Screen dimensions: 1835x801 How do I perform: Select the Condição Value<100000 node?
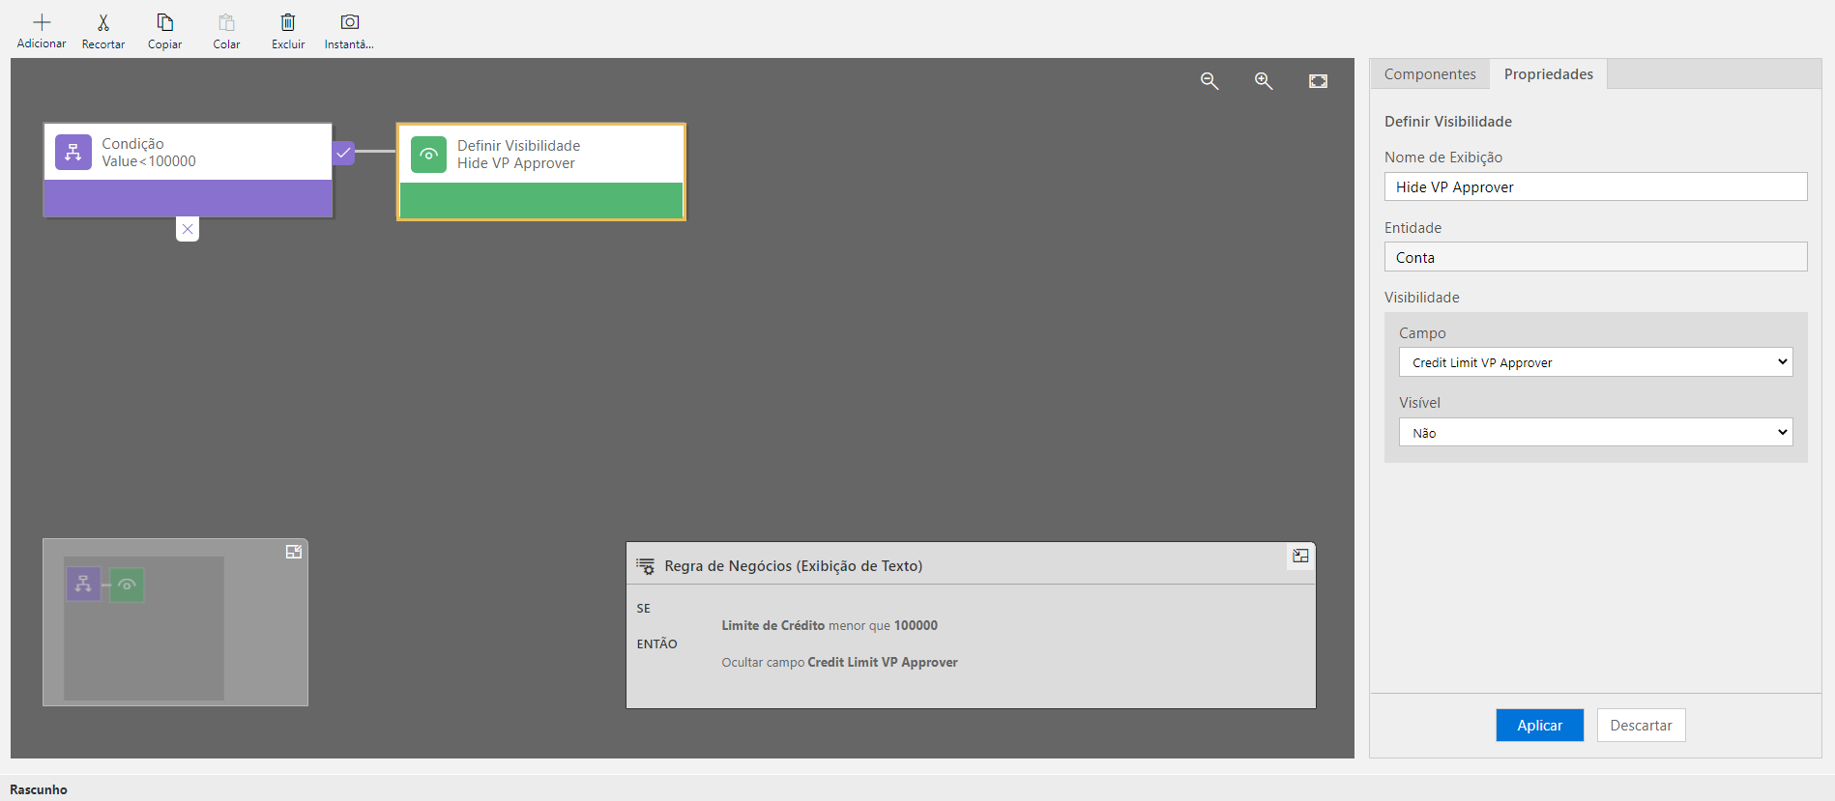click(x=189, y=170)
